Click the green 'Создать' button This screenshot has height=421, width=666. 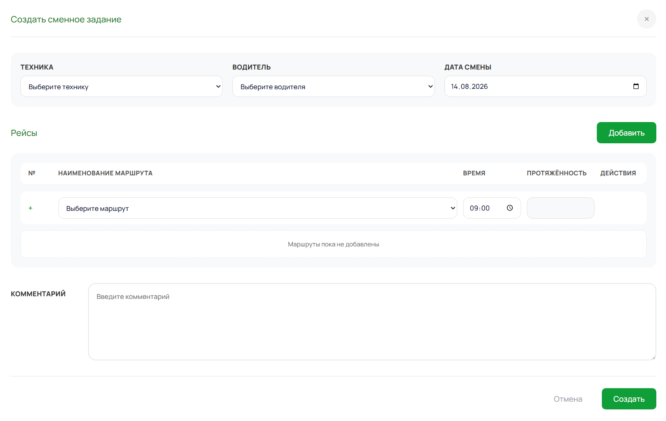point(629,399)
